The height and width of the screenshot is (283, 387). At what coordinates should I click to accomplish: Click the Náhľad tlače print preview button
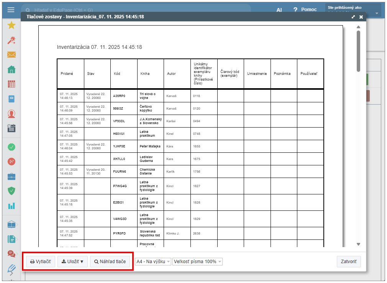click(x=110, y=262)
